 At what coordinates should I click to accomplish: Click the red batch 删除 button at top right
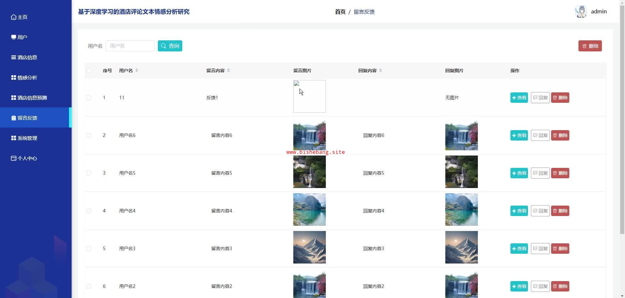coord(590,46)
